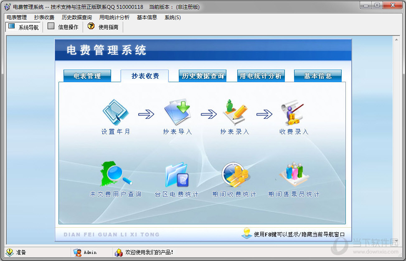The image size is (406, 261).
Task: Click the 未交费用户查询 label link
Action: tap(115, 194)
